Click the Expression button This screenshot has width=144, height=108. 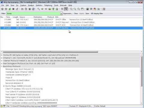[68, 13]
